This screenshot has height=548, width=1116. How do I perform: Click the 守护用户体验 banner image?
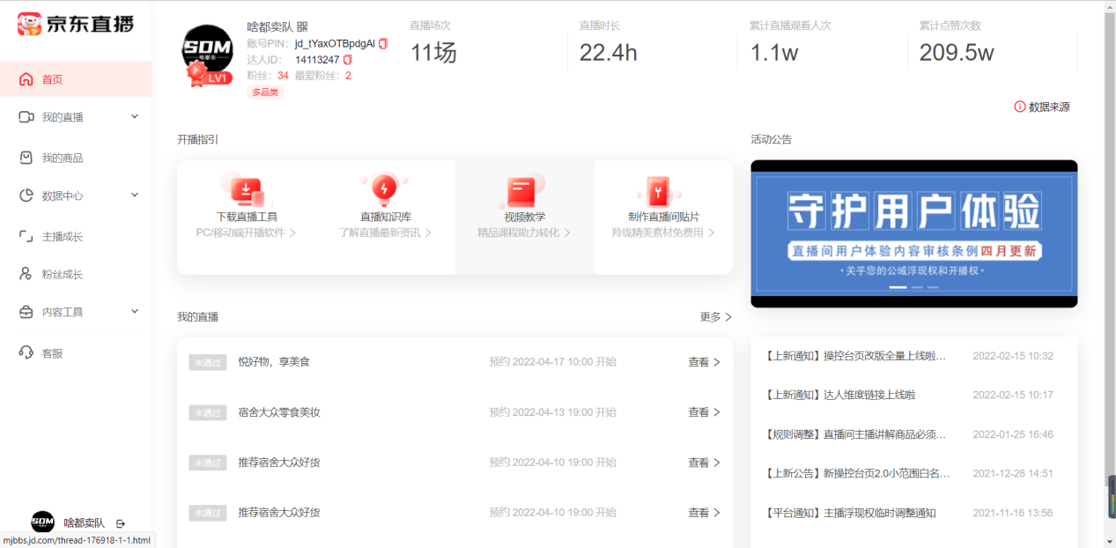tap(913, 229)
